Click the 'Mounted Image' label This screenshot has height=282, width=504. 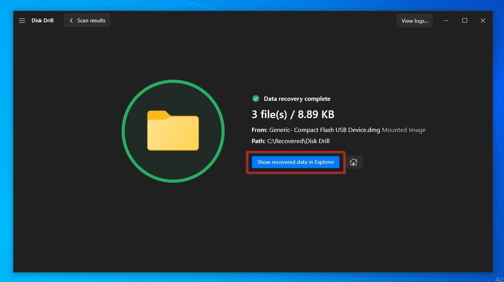pyautogui.click(x=404, y=130)
